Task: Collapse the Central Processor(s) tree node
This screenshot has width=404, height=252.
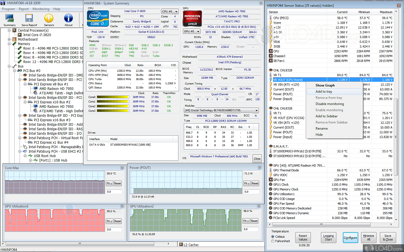Action: [9, 30]
